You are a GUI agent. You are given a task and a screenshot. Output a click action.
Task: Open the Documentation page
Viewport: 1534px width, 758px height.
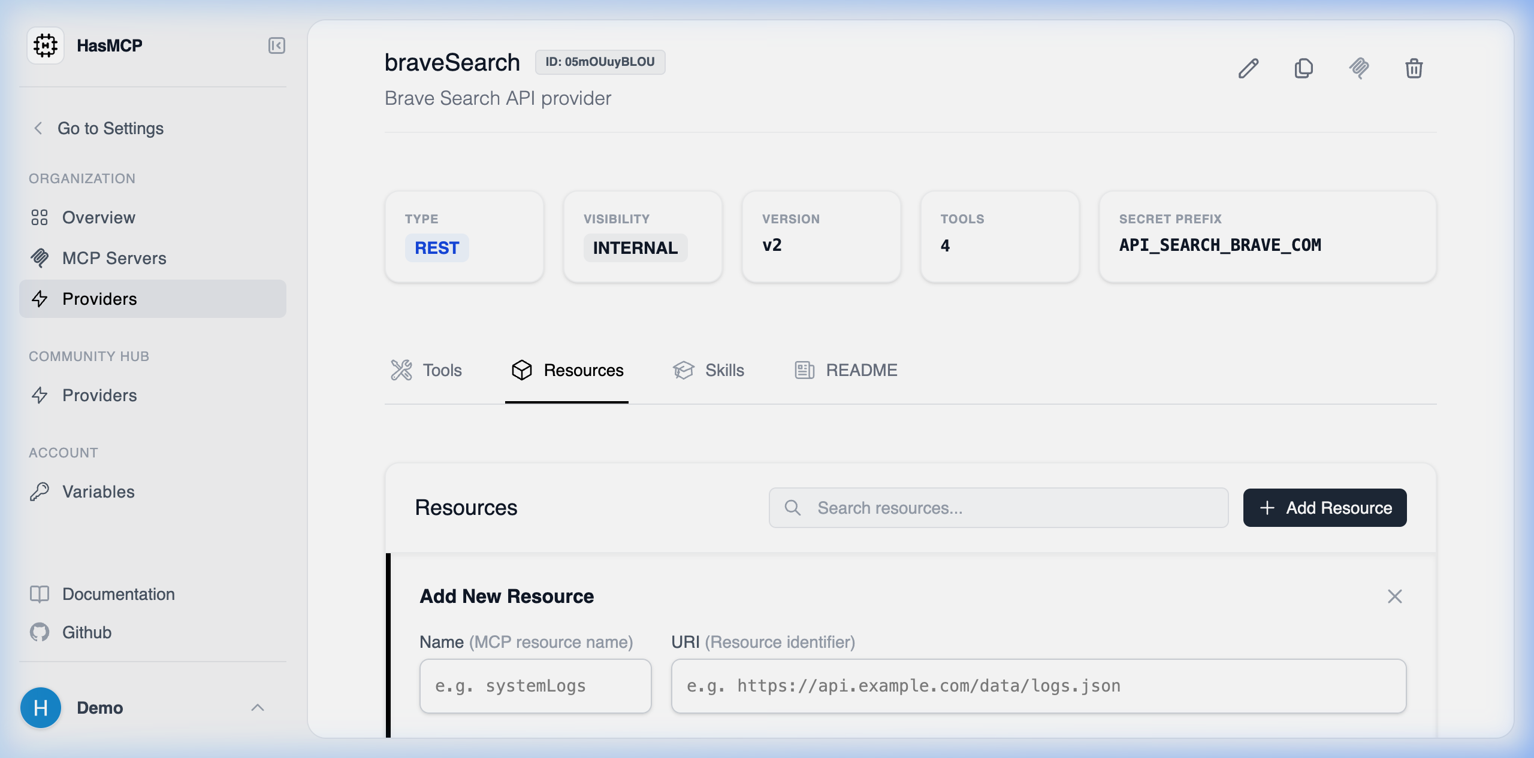[119, 594]
